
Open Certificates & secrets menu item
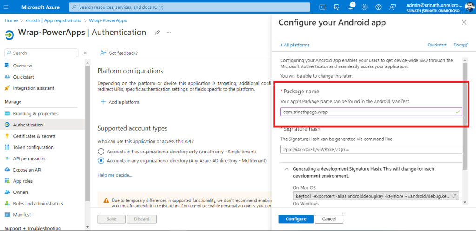coord(34,136)
